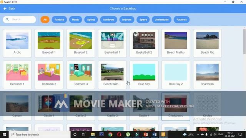Image resolution: width=246 pixels, height=138 pixels.
Task: Open Cortana from the taskbar
Action: click(75, 135)
